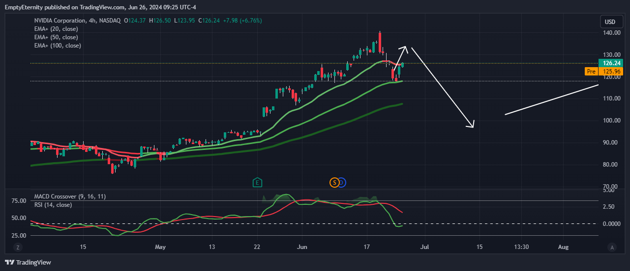This screenshot has height=271, width=630.
Task: Click the 0.0000 MACD axis label
Action: tap(611, 224)
